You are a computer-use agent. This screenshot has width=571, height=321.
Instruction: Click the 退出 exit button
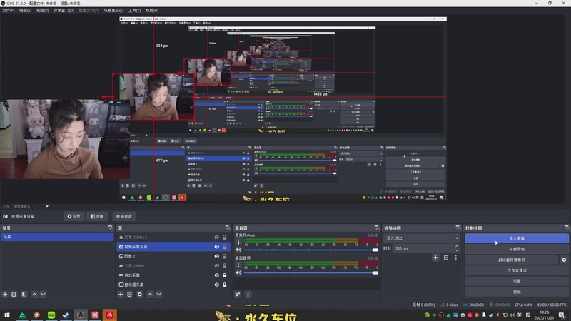point(517,292)
